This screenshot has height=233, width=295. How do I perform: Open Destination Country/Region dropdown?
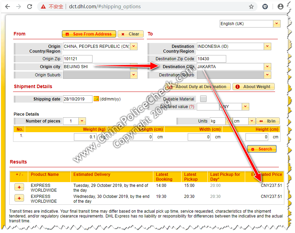point(267,46)
